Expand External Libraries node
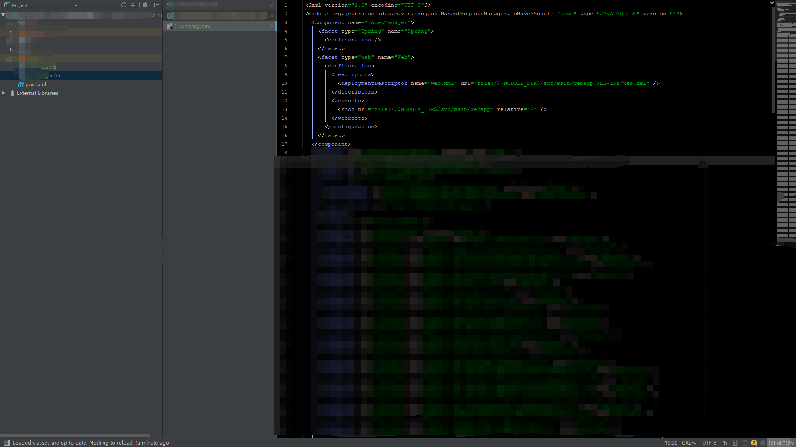The width and height of the screenshot is (796, 447). (x=3, y=93)
